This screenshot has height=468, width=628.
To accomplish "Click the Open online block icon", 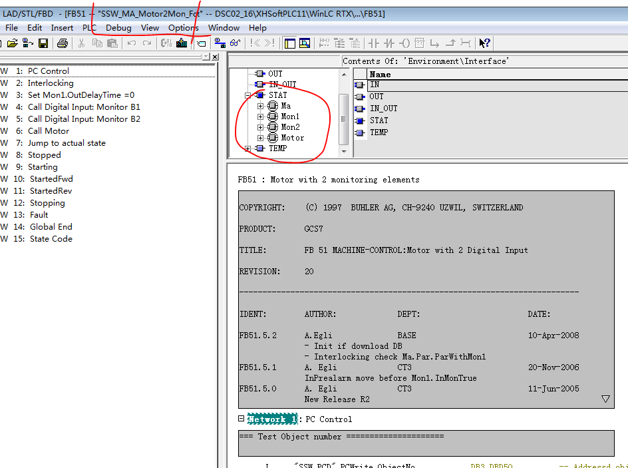I will [x=28, y=43].
